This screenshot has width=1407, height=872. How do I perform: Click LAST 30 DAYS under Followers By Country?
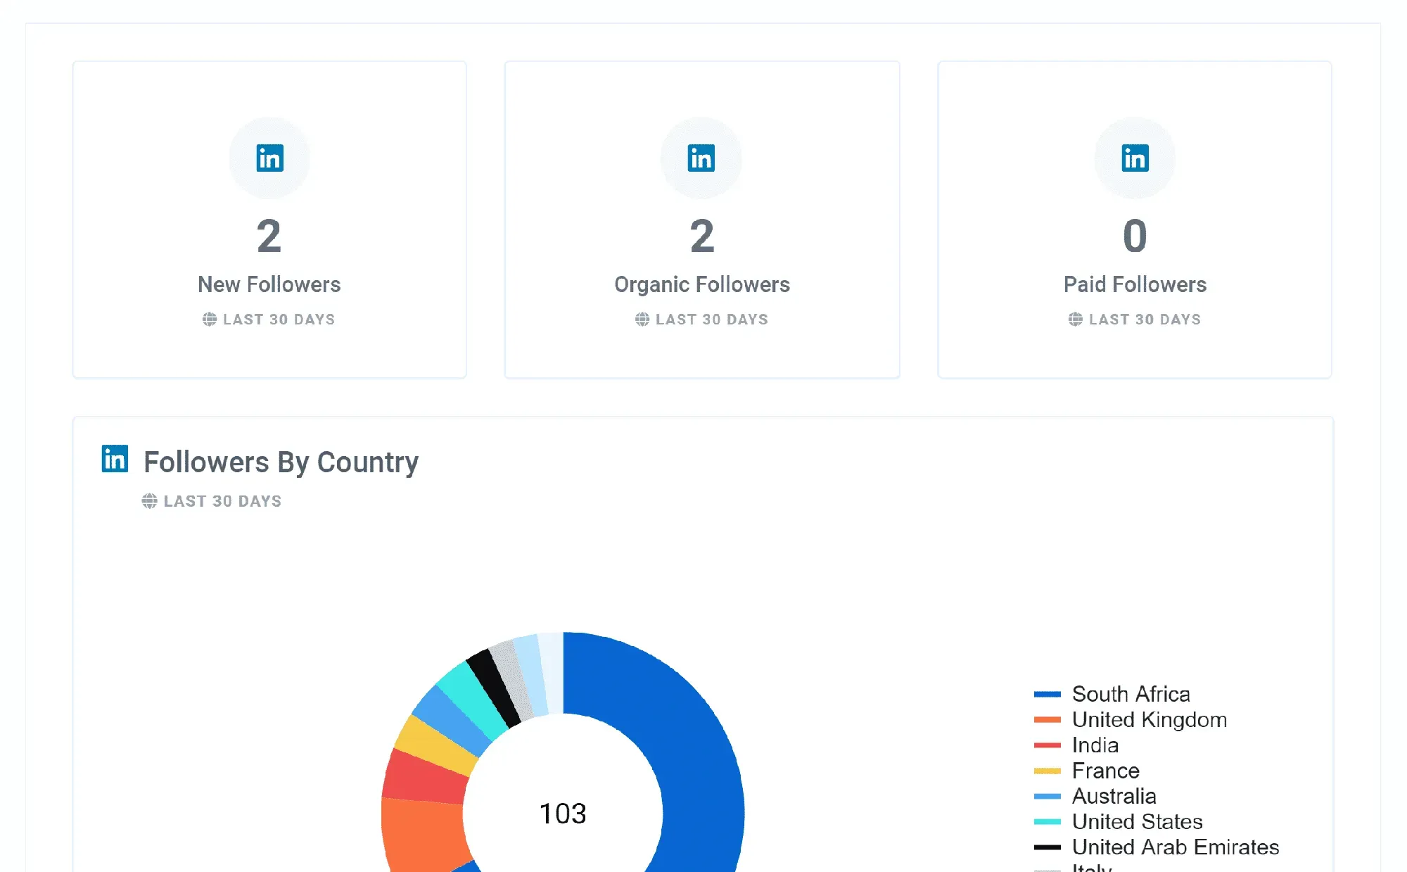[x=222, y=501]
